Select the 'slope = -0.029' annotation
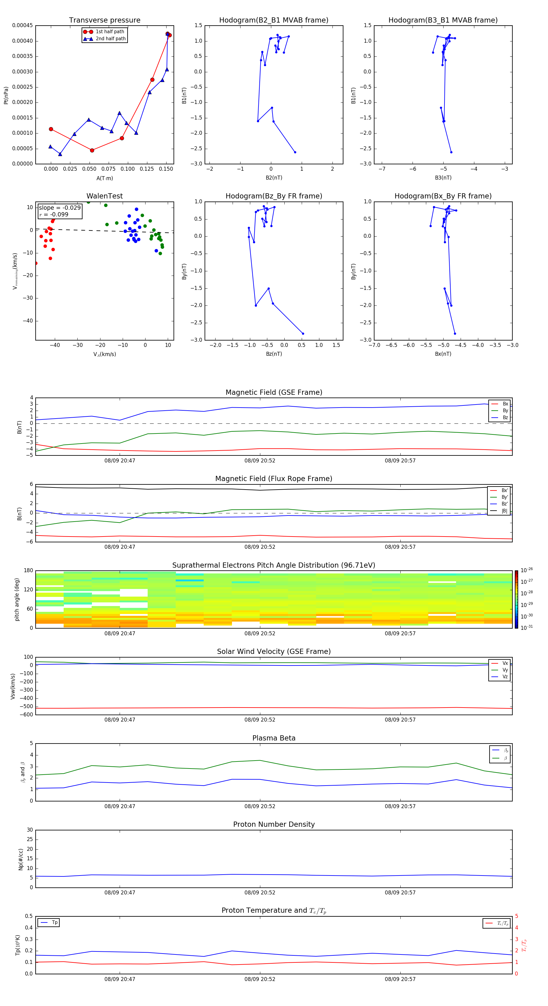This screenshot has width=548, height=1006. 60,208
